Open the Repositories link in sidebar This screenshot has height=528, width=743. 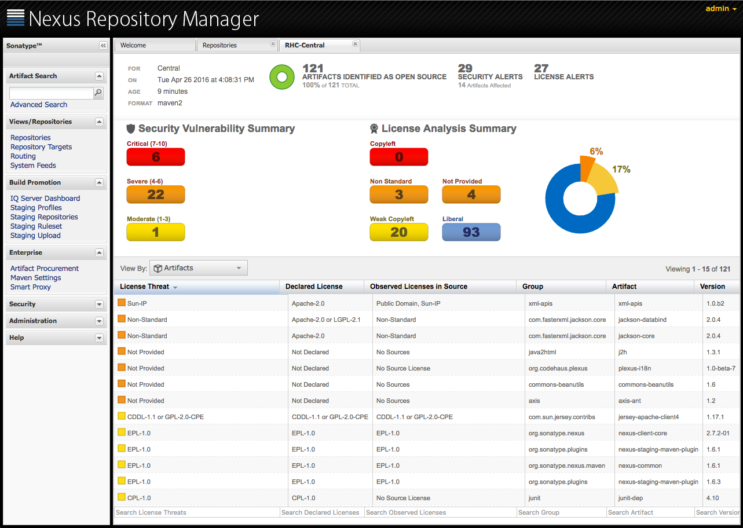pos(31,138)
